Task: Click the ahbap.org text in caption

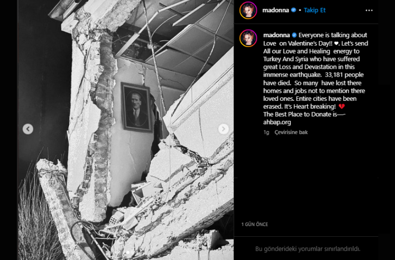Action: click(x=277, y=122)
